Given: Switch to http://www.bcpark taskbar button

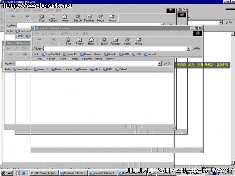Looking at the screenshot, I should point(44,173).
